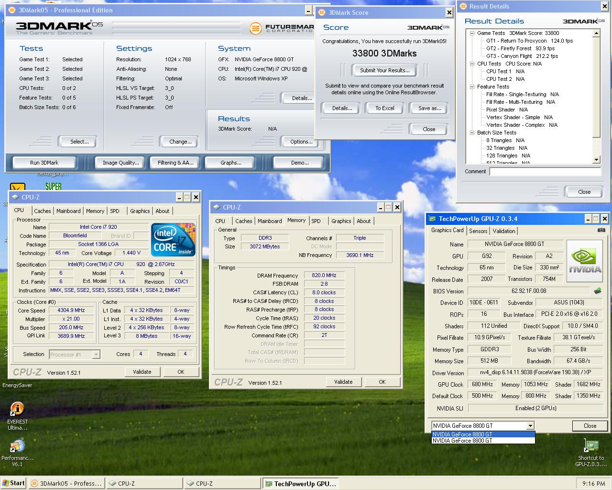Collapse the Game Tests tree node
Image resolution: width=612 pixels, height=490 pixels.
point(472,33)
